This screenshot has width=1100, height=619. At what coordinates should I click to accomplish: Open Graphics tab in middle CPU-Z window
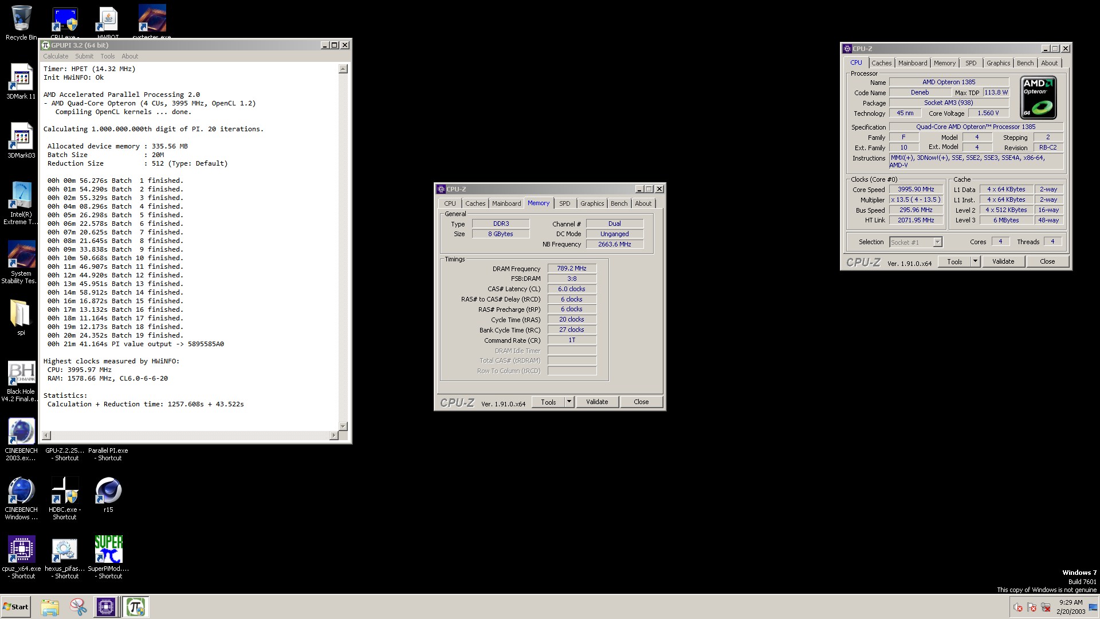(592, 203)
